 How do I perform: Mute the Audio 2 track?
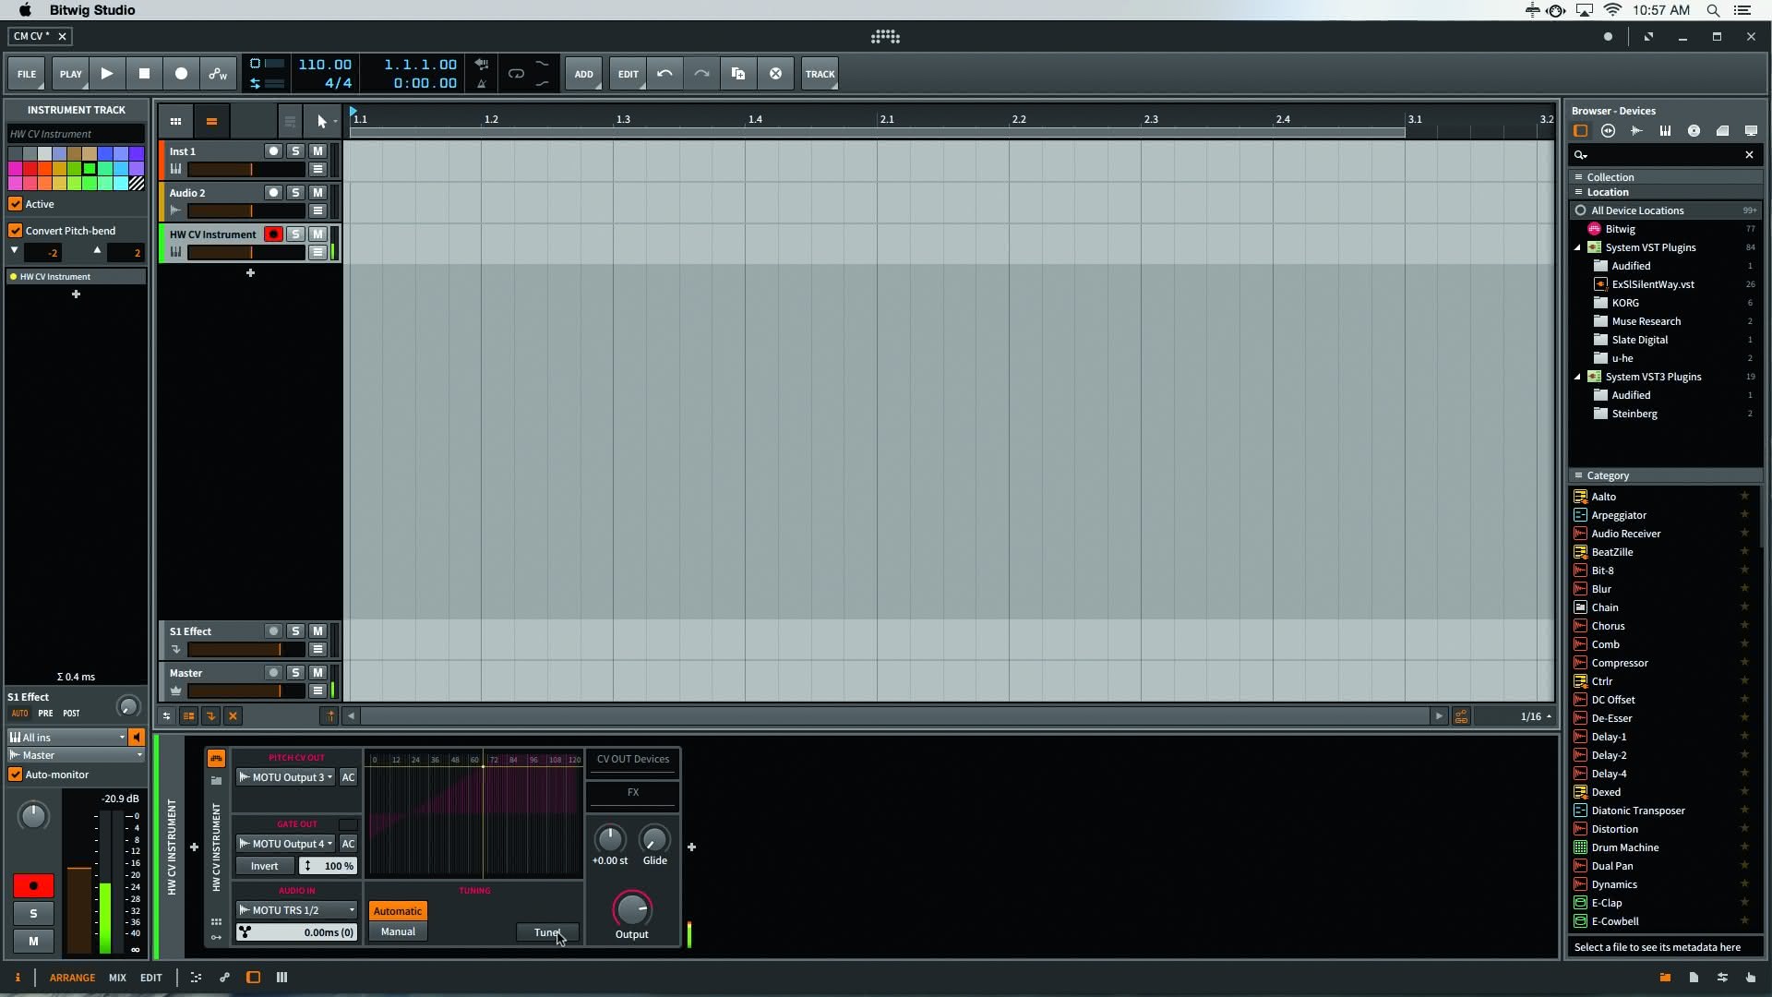point(317,193)
